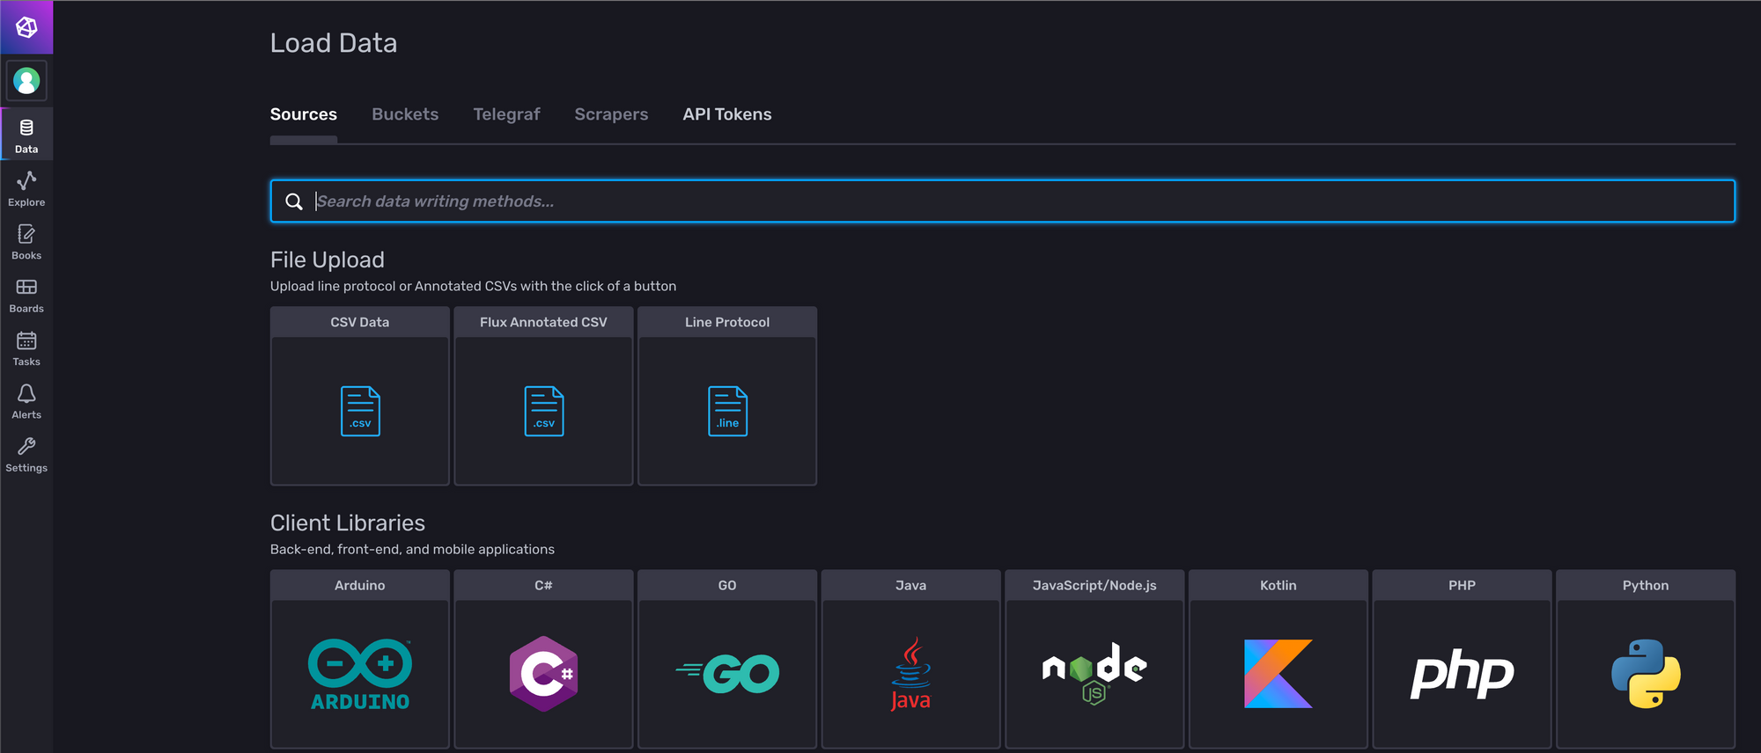The image size is (1761, 753).
Task: Click the Client Libraries section heading
Action: (348, 523)
